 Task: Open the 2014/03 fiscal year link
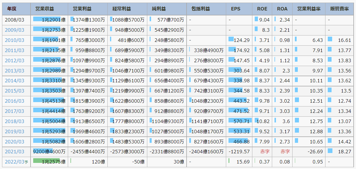[15, 81]
